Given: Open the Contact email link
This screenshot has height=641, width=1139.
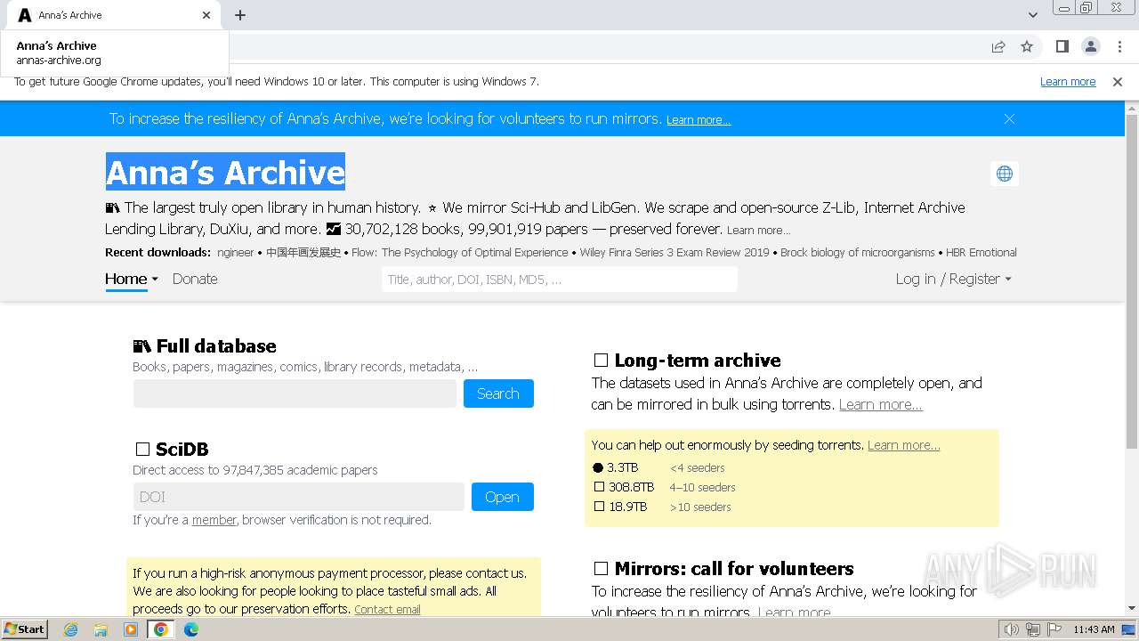Looking at the screenshot, I should click(x=387, y=610).
